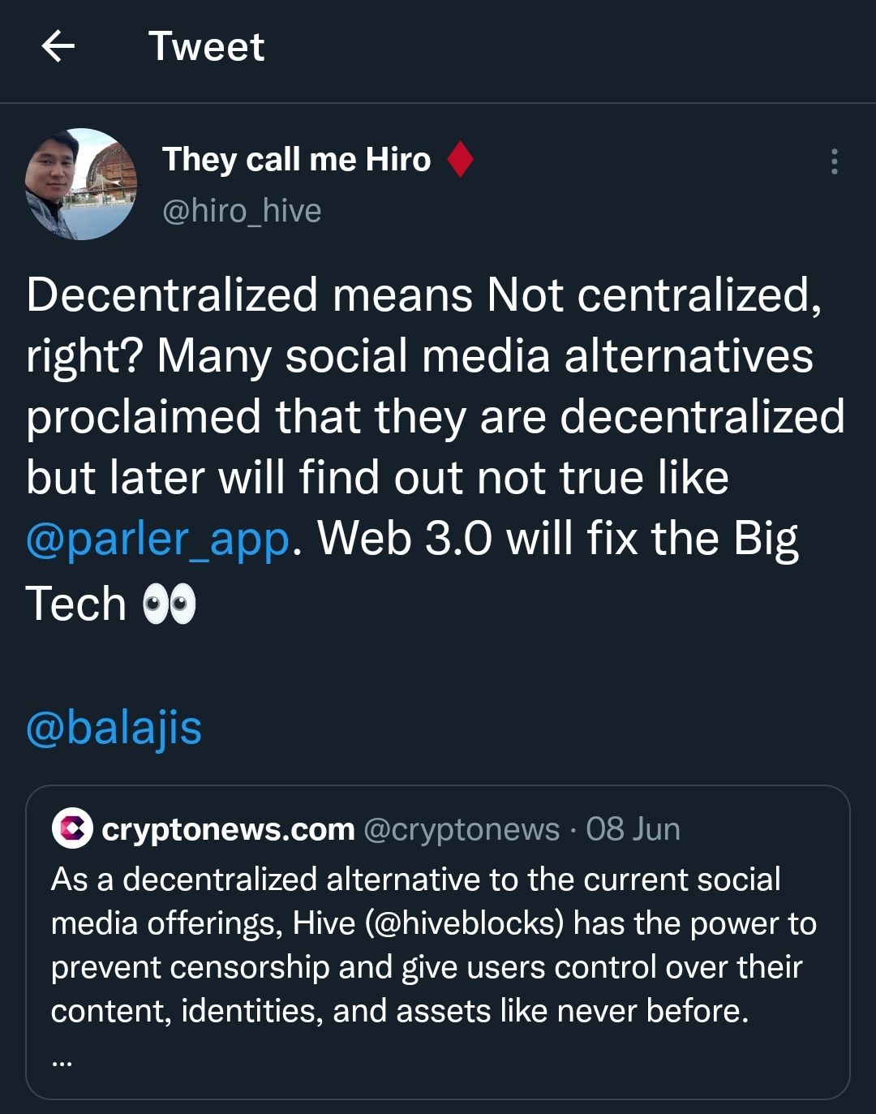This screenshot has height=1114, width=876.
Task: Open They call me Hiro profile name
Action: pos(296,159)
